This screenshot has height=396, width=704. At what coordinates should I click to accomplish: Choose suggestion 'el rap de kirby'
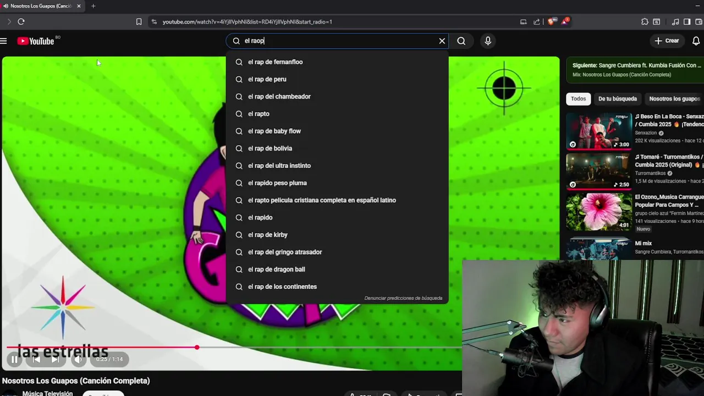tap(337, 235)
